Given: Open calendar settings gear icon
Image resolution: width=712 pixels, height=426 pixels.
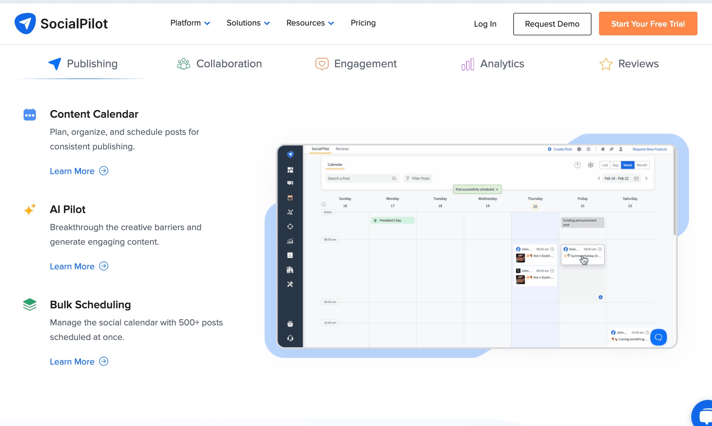Looking at the screenshot, I should [x=591, y=165].
